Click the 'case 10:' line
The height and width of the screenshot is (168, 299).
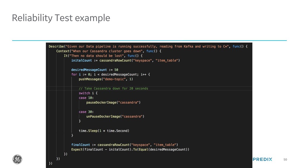click(86, 98)
